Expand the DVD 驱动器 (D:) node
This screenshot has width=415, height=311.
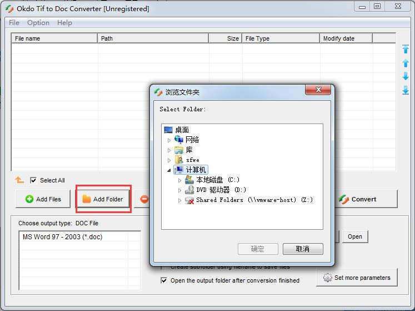(179, 190)
